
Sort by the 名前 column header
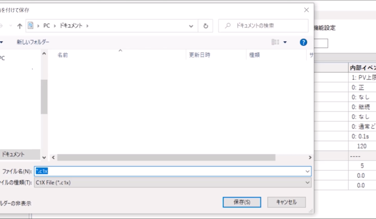coord(63,55)
